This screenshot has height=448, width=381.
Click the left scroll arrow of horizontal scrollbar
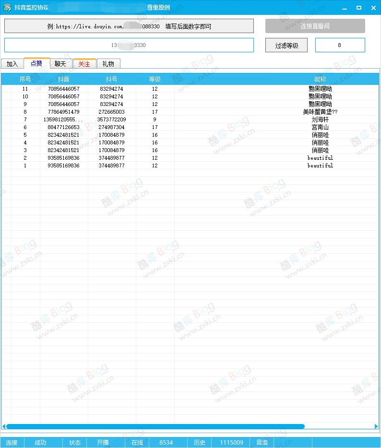coord(4,426)
